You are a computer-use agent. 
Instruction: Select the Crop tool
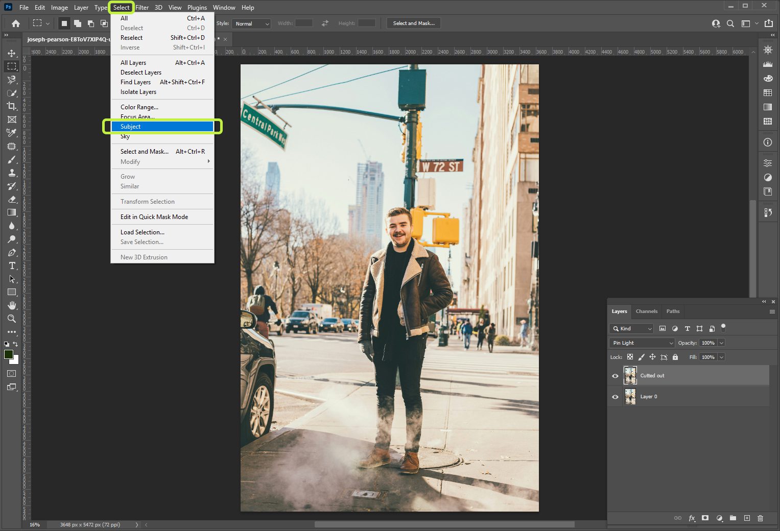[11, 106]
